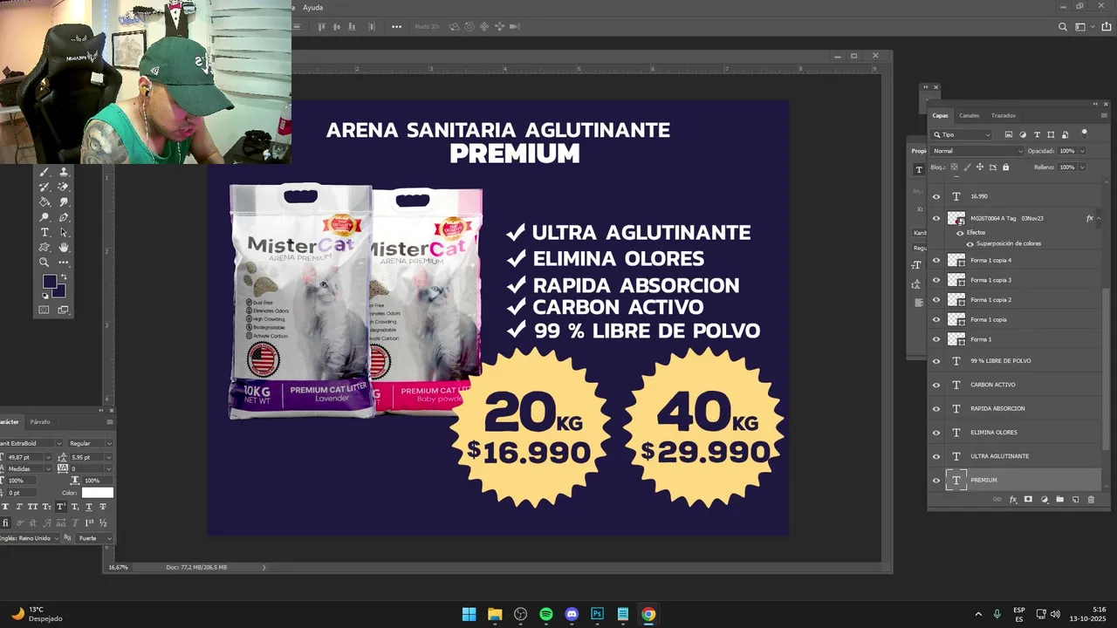
Task: Hide the RAPIDA ABSORCION layer
Action: pyautogui.click(x=936, y=409)
